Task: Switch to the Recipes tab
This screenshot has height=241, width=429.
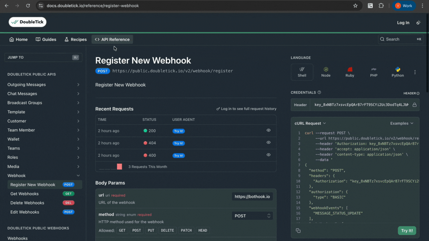Action: tap(75, 39)
